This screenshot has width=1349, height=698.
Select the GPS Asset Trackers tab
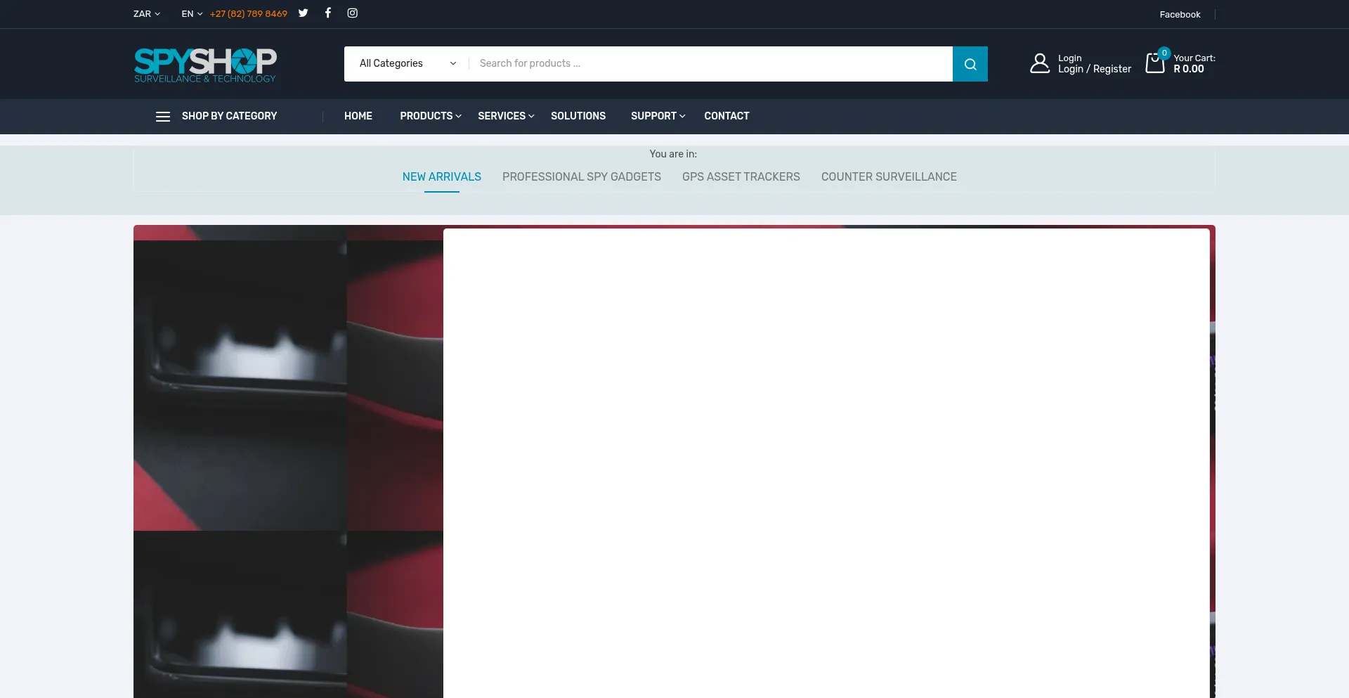pyautogui.click(x=741, y=177)
